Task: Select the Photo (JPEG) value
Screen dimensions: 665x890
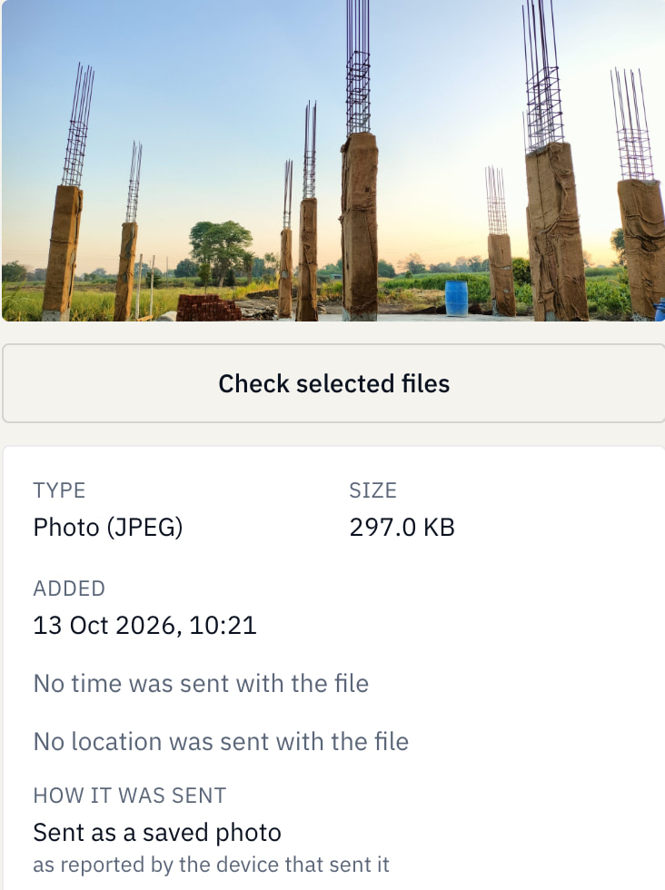Action: pos(108,528)
